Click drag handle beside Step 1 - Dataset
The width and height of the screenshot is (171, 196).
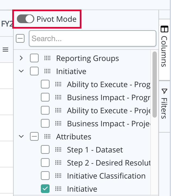coord(58,149)
